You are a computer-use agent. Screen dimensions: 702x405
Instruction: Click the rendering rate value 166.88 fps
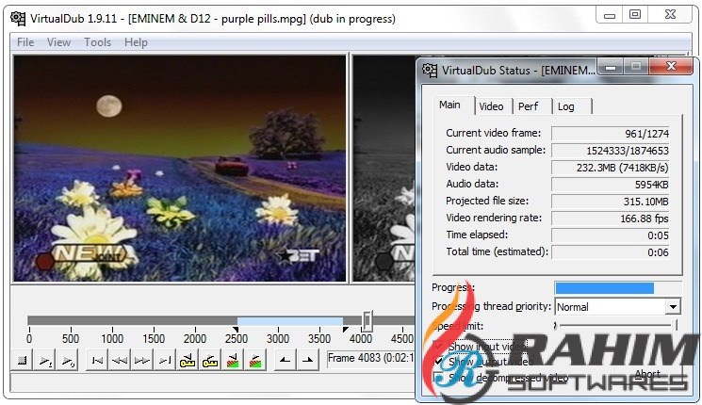(611, 219)
